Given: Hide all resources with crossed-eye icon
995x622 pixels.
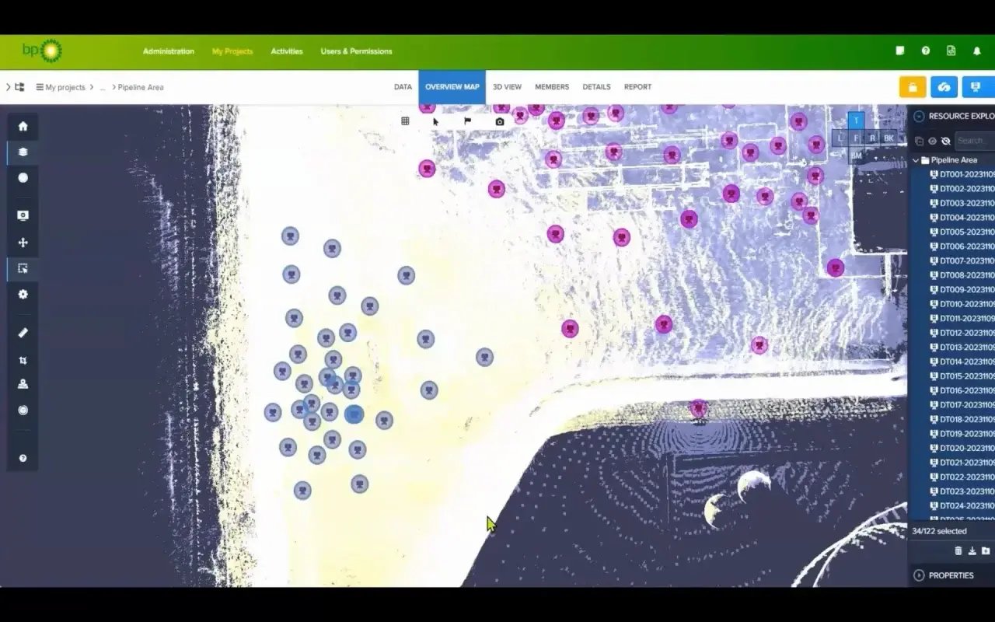Looking at the screenshot, I should tap(945, 141).
